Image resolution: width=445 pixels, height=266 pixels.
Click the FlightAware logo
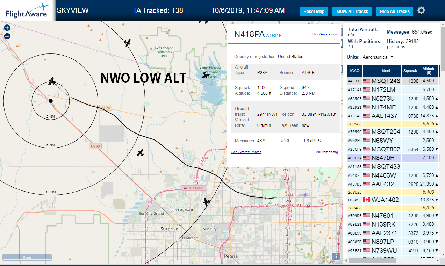click(x=27, y=10)
